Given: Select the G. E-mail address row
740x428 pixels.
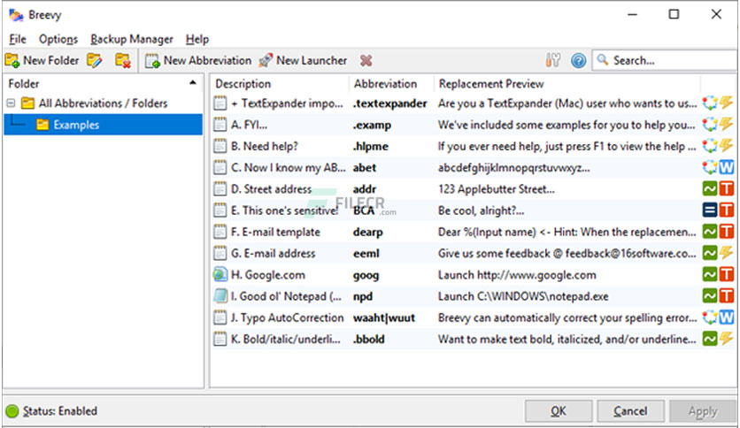Looking at the screenshot, I should tap(473, 254).
